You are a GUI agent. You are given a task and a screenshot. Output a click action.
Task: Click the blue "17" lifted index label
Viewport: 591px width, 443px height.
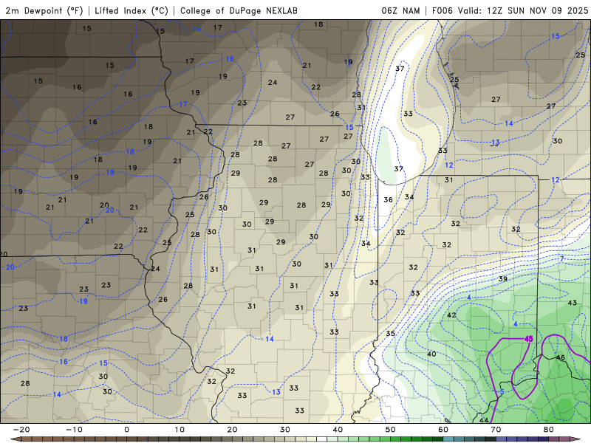click(182, 104)
